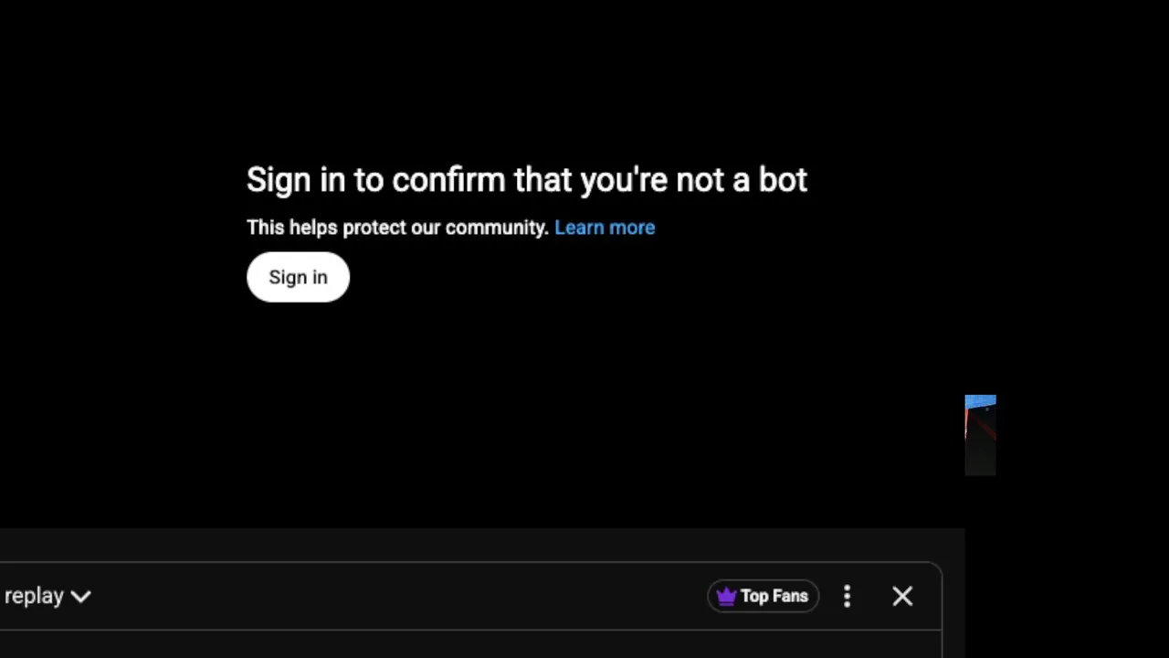Close the chat replay panel
This screenshot has height=658, width=1169.
click(x=902, y=597)
